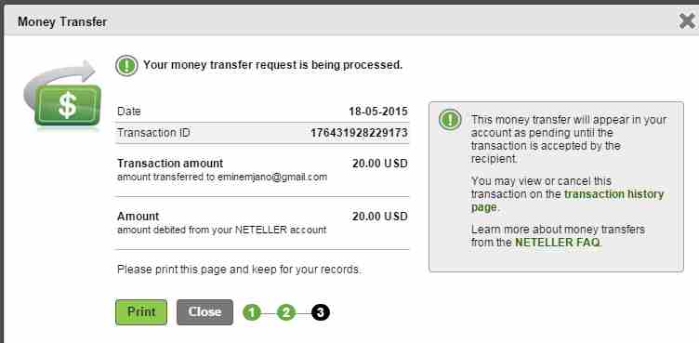Open the transaction history page link
Viewport: 699px width, 343px height.
tap(567, 201)
